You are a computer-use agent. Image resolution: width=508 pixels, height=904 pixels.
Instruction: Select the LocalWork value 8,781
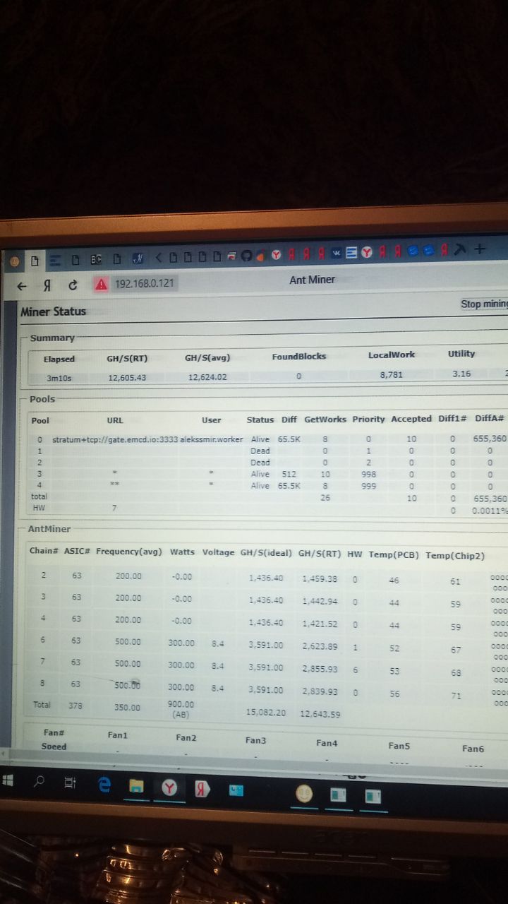point(391,374)
